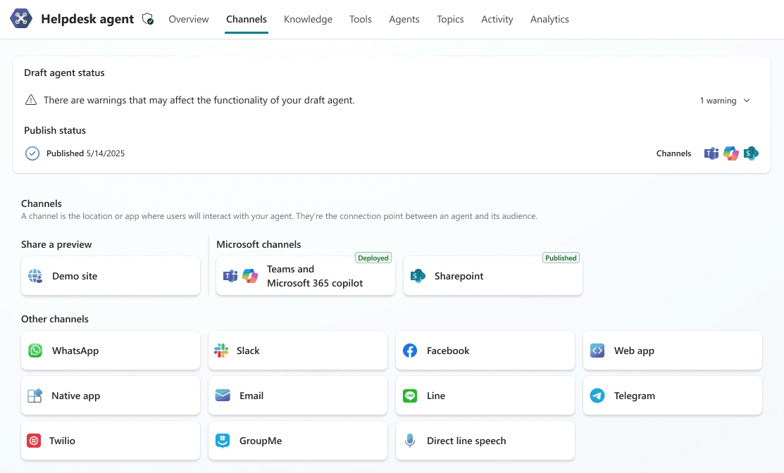784x473 pixels.
Task: Click the Copilot icon in Publish status
Action: [x=731, y=153]
